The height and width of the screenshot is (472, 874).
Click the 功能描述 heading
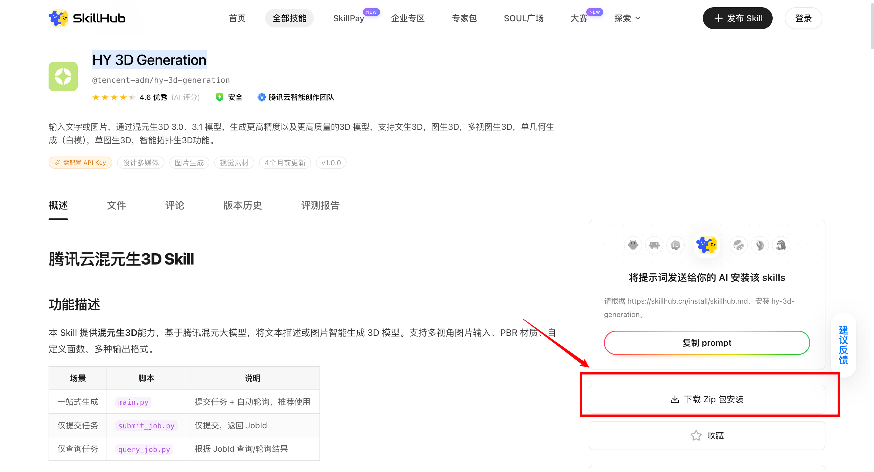tap(74, 304)
